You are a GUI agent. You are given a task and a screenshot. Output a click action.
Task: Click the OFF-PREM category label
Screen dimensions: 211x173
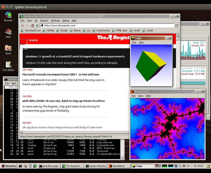tap(28, 70)
